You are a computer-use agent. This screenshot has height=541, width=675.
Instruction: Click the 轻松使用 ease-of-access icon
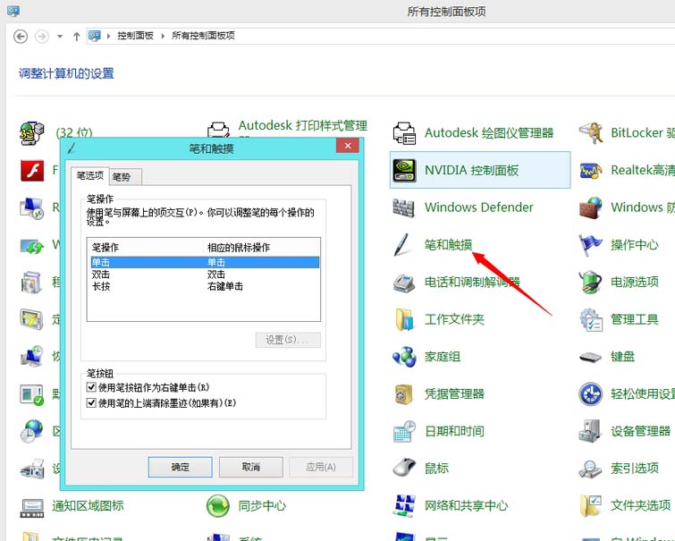[591, 393]
